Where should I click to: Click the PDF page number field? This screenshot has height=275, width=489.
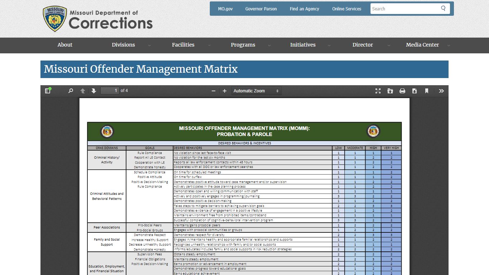pyautogui.click(x=110, y=91)
